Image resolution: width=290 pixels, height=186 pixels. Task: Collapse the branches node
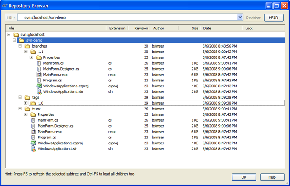[20, 46]
